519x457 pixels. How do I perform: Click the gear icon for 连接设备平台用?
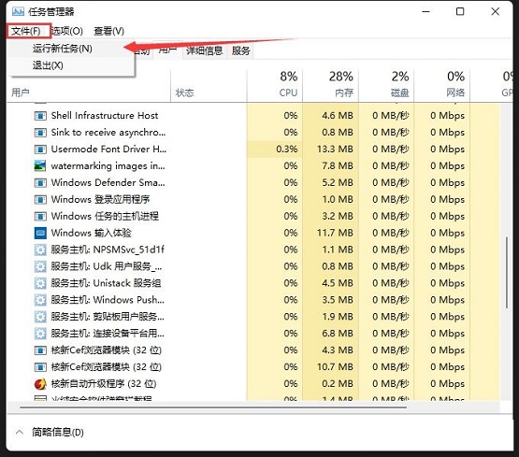coord(40,334)
